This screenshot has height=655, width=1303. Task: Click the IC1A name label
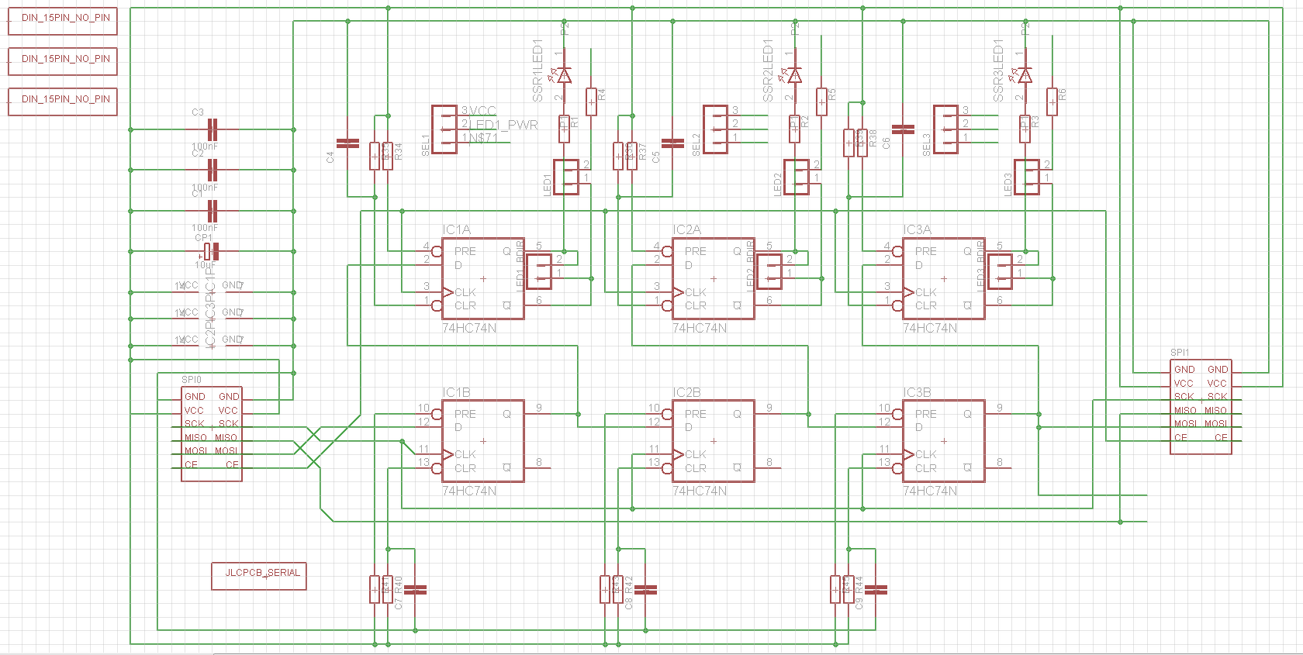(456, 229)
